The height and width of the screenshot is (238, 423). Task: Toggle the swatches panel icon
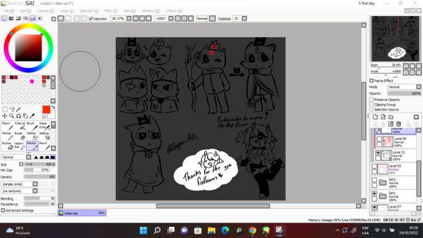tap(32, 19)
